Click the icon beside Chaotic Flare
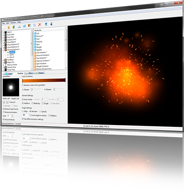Viewport: 184px width, 193px height. tap(6, 68)
